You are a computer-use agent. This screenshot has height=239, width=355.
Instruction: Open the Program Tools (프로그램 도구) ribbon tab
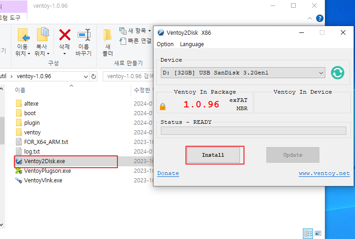click(10, 18)
